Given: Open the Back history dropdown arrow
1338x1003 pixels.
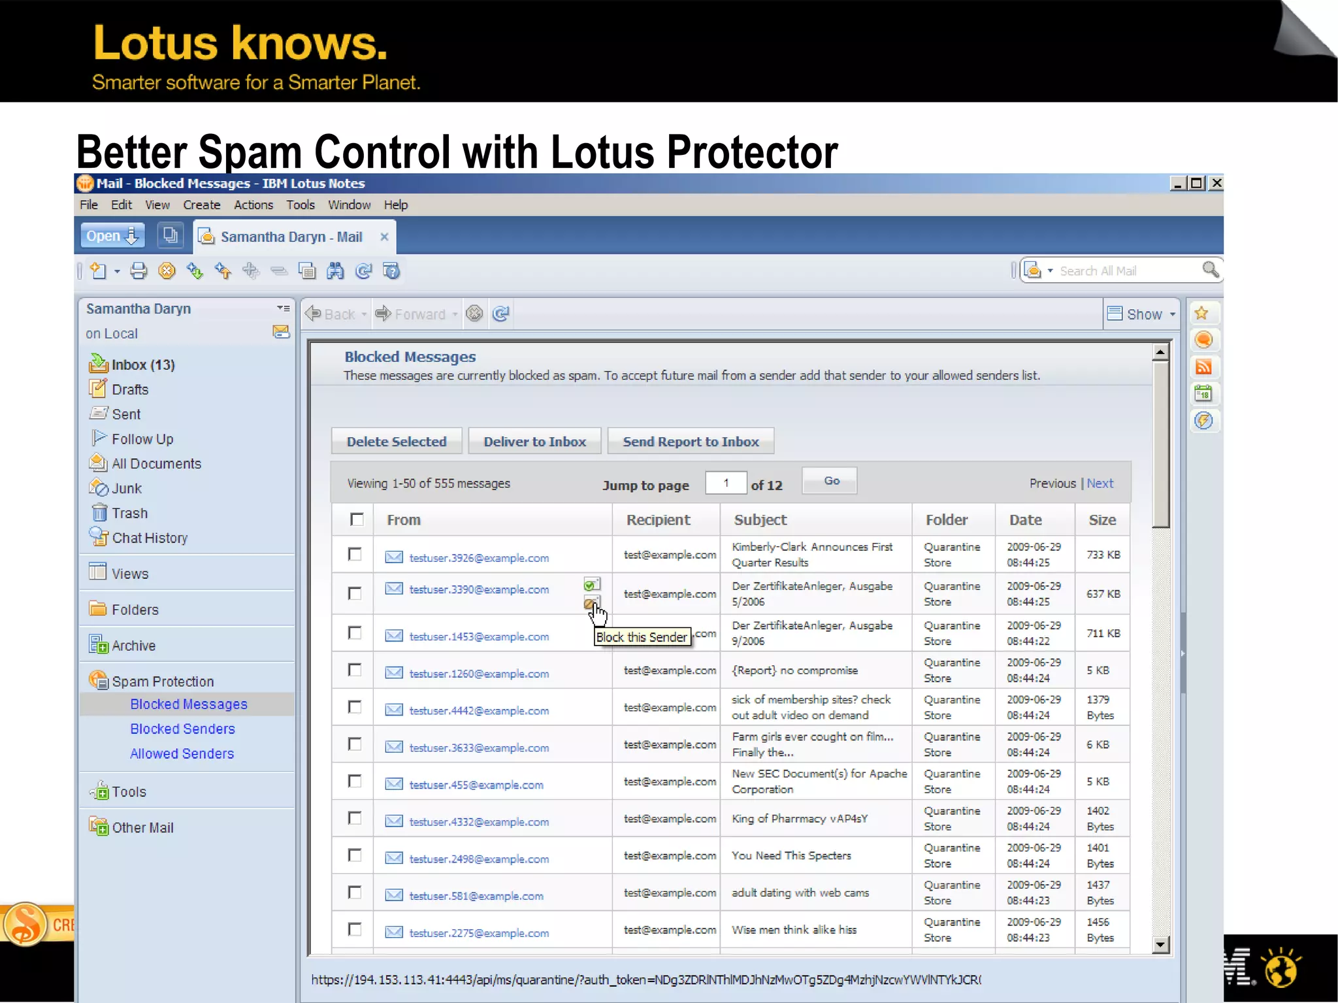Looking at the screenshot, I should pos(364,315).
